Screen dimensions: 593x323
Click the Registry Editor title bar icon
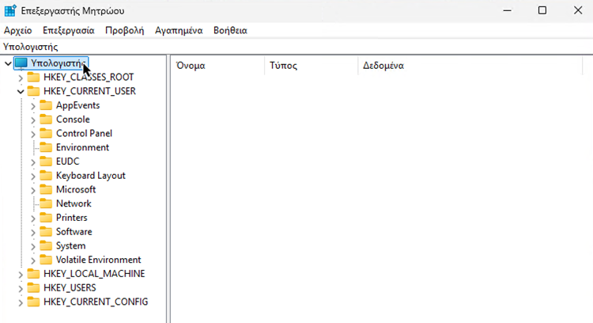[10, 10]
